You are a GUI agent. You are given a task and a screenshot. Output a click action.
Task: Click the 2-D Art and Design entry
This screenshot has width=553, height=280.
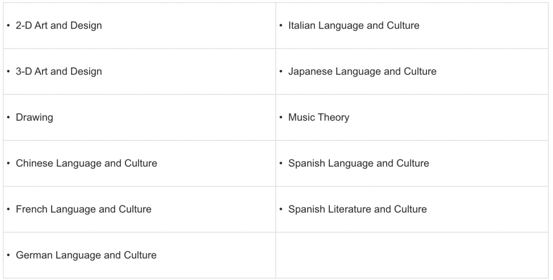59,26
